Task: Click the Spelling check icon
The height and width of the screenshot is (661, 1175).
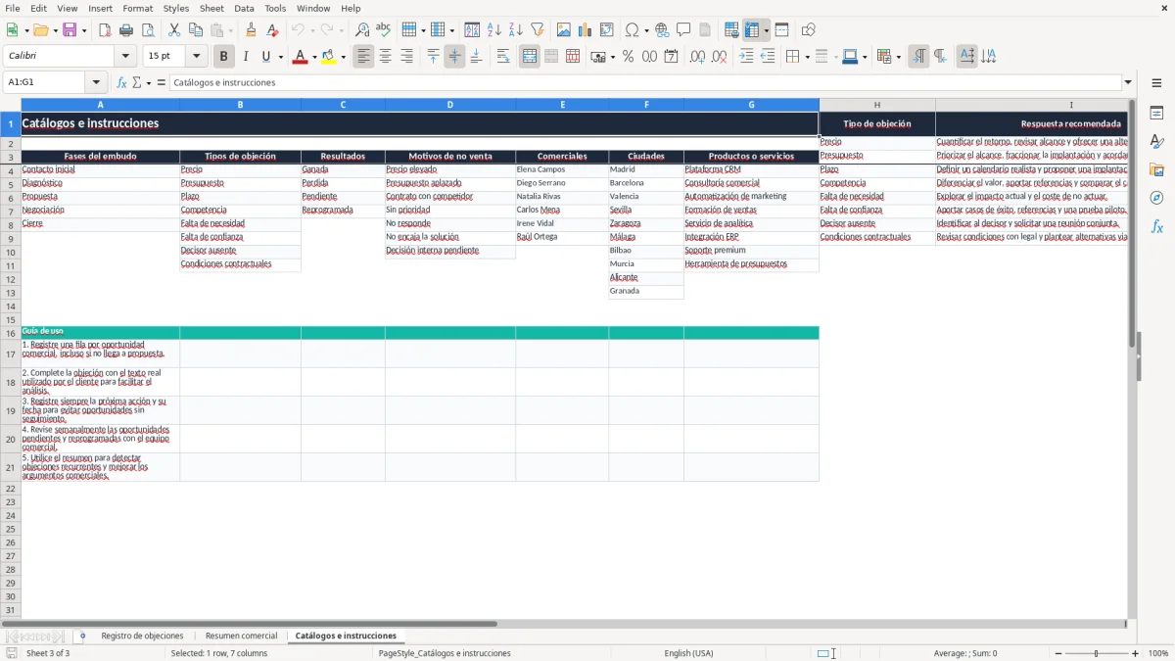Action: point(384,30)
